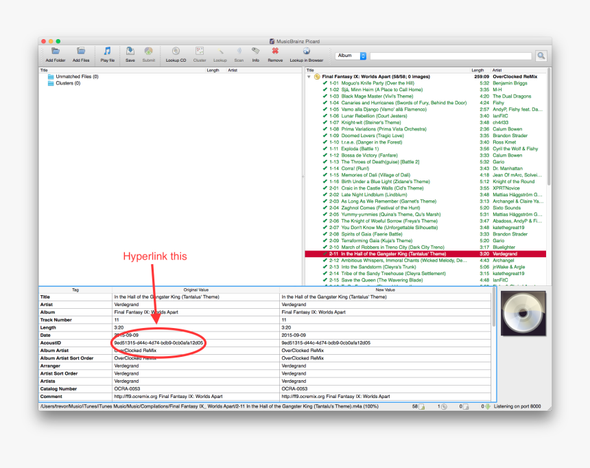590x468 pixels.
Task: Select track 1-15 Memories of Dali
Action: point(425,175)
